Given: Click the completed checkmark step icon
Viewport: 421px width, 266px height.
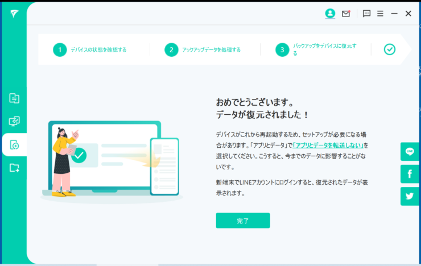Looking at the screenshot, I should (390, 49).
